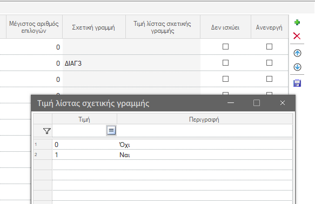Move row down with blue arrow icon
The width and height of the screenshot is (315, 204).
pyautogui.click(x=297, y=67)
